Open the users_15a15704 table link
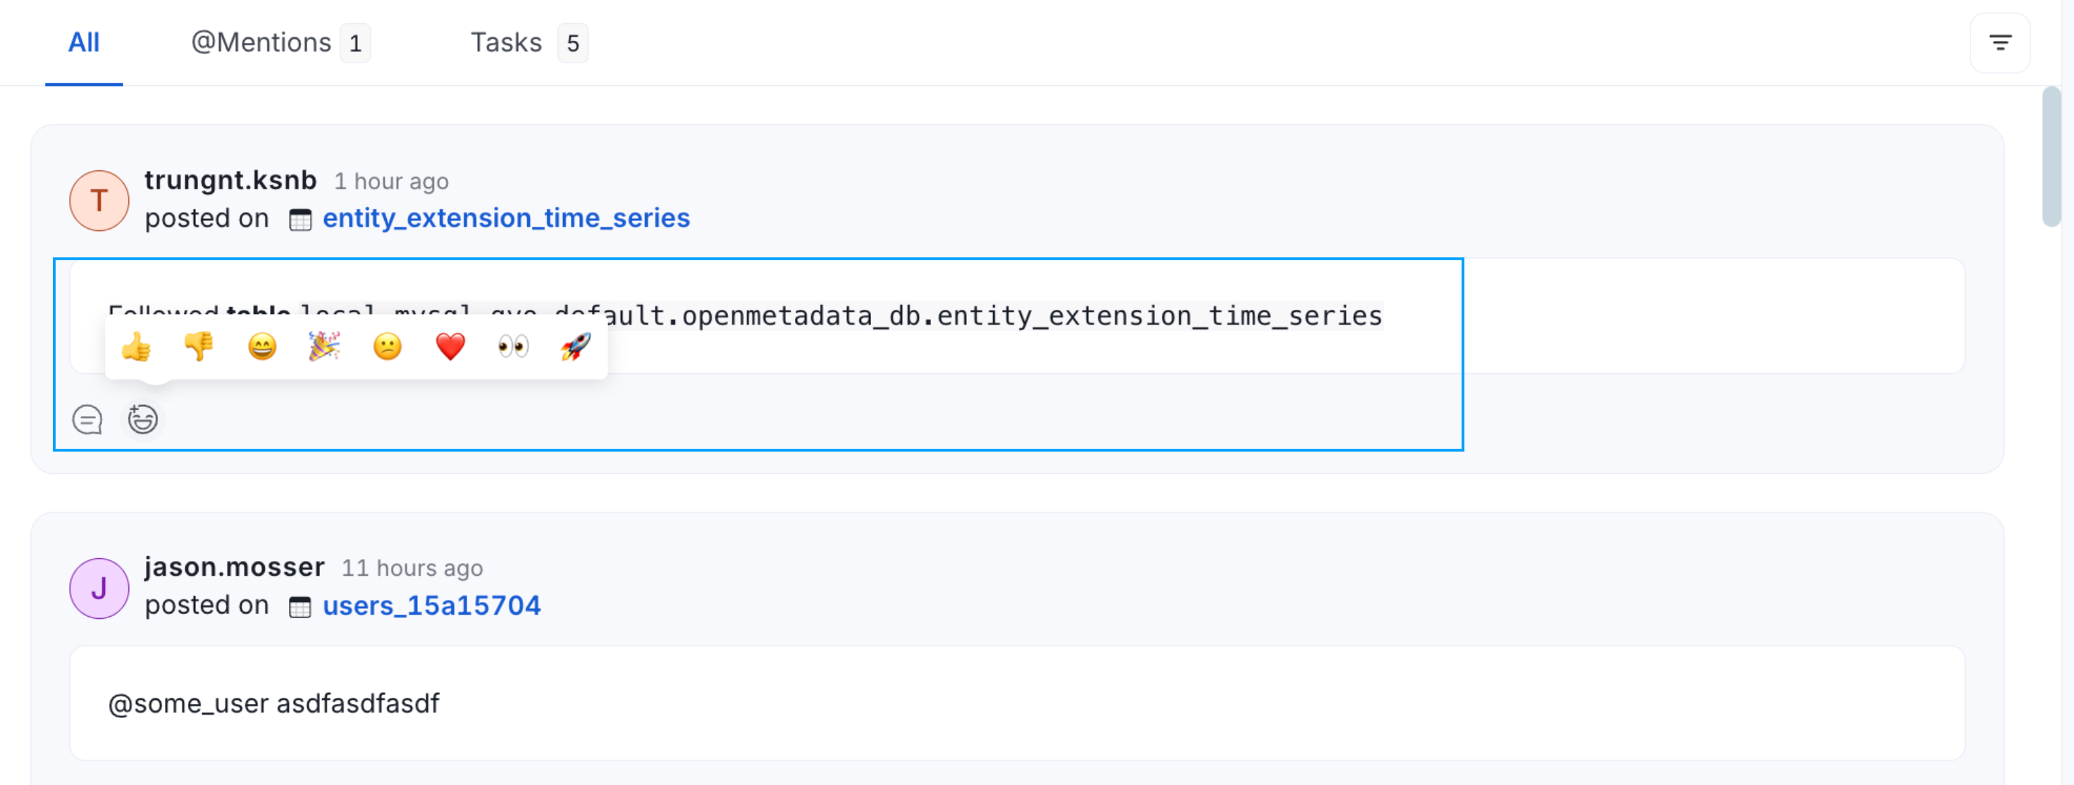Image resolution: width=2074 pixels, height=785 pixels. tap(431, 605)
